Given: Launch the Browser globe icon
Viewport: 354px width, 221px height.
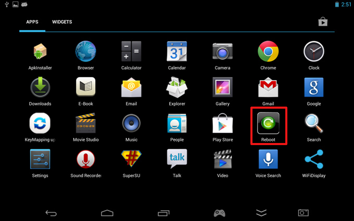Looking at the screenshot, I should click(85, 51).
